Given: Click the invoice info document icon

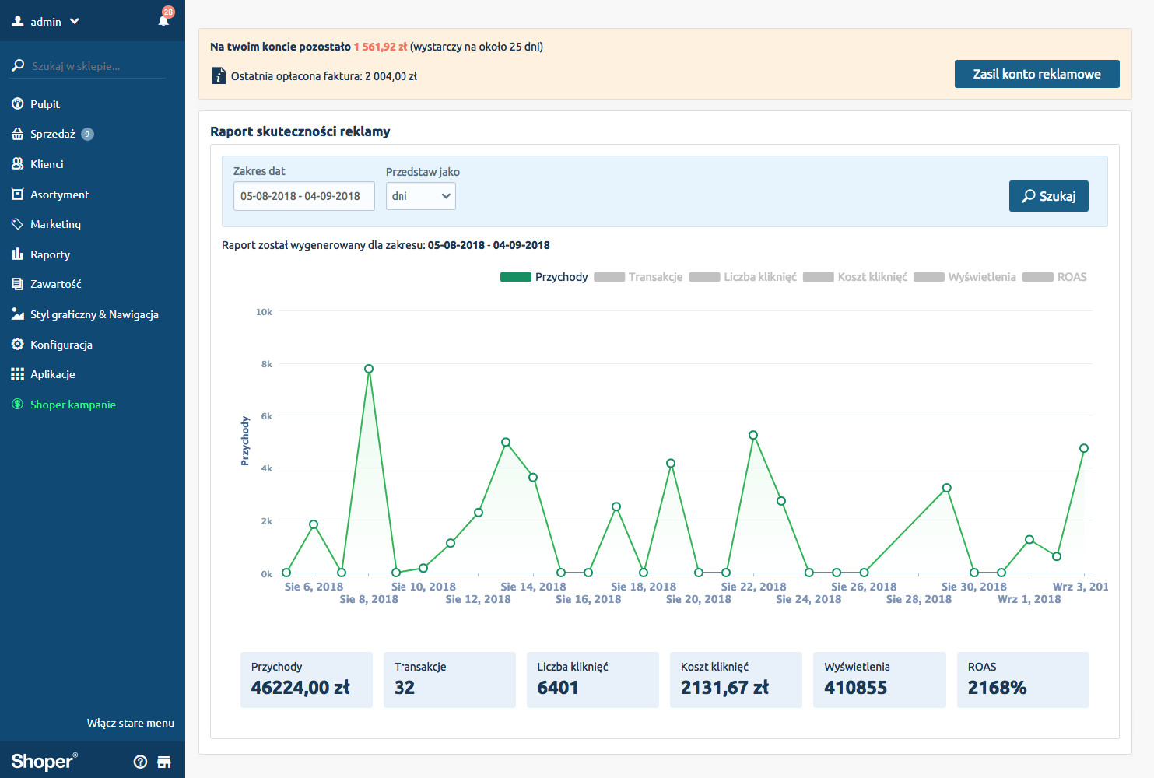Looking at the screenshot, I should (219, 76).
